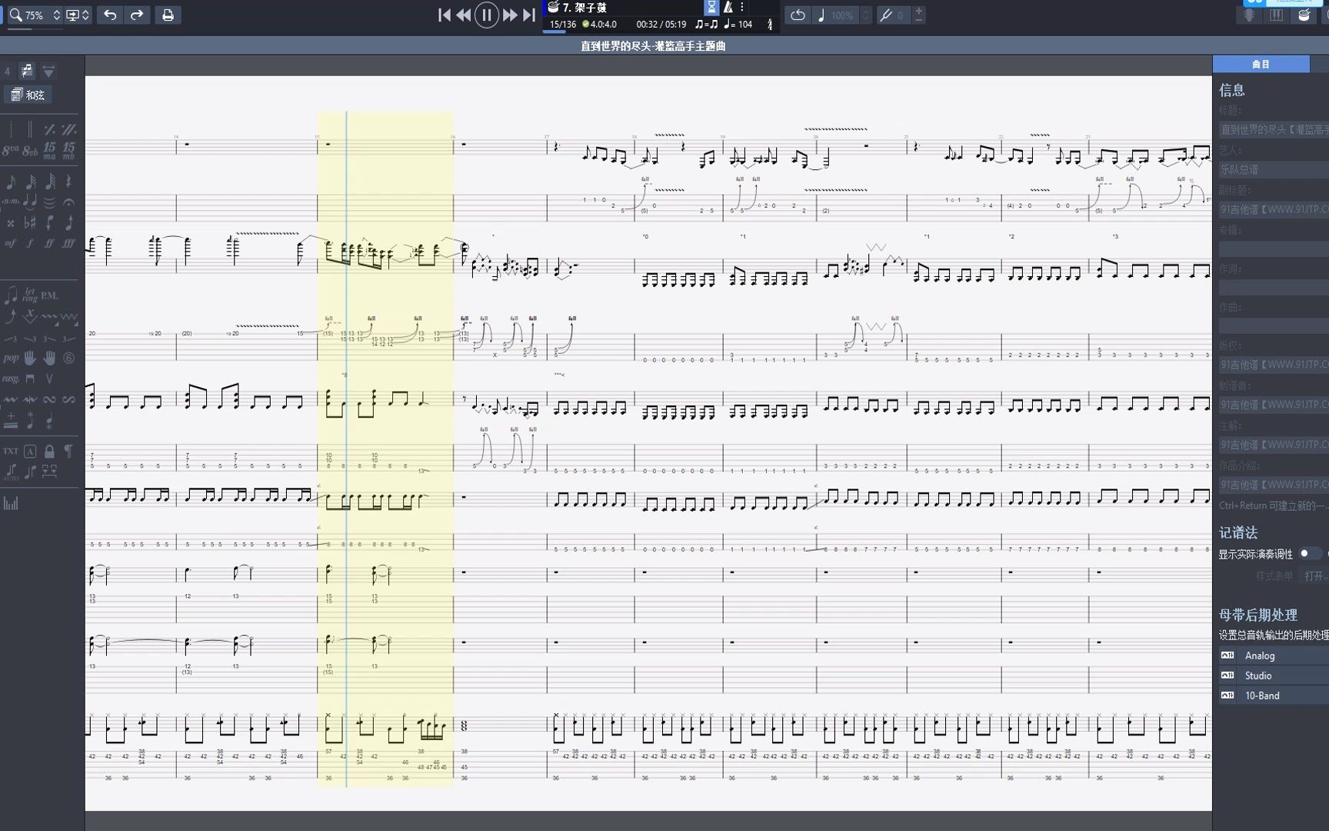Open the relative tempo control
The image size is (1329, 831).
tap(821, 15)
